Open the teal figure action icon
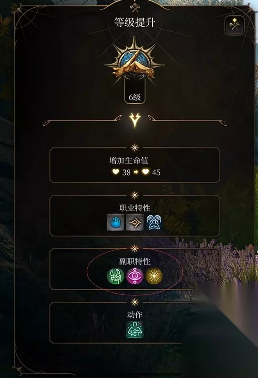The image size is (258, 378). 135,329
